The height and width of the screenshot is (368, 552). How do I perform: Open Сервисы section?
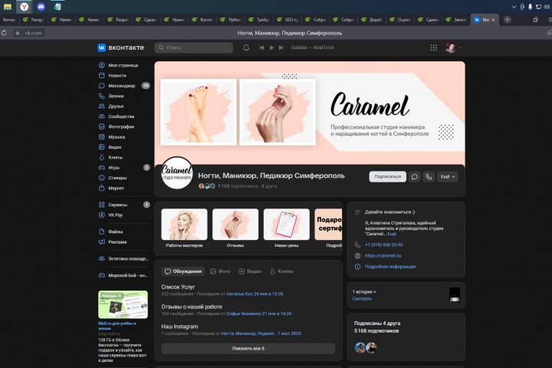(117, 205)
